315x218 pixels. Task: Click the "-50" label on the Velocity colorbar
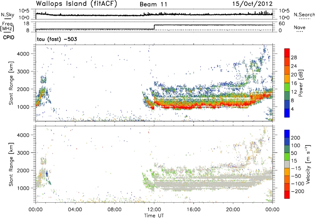[x=296, y=176]
